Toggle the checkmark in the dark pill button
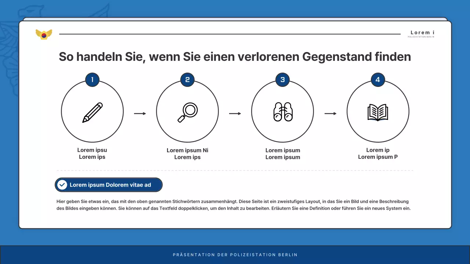The width and height of the screenshot is (470, 264). point(62,185)
